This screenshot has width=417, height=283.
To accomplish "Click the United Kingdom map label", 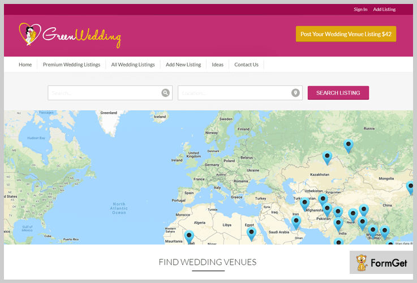I will (194, 155).
